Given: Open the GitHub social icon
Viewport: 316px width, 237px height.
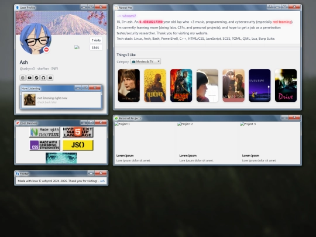Looking at the screenshot, I should pos(43,78).
